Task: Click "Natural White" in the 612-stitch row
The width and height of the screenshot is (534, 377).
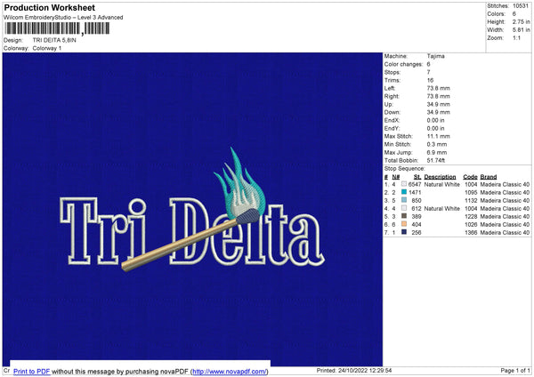Action: pos(442,208)
